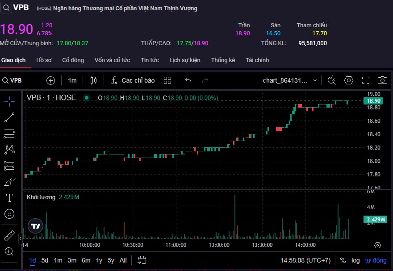The width and height of the screenshot is (393, 271).
Task: Enter fullscreen chart mode
Action: (366, 80)
